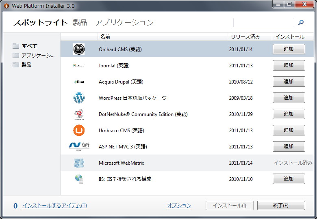Screen dimensions: 317x219
Task: Click the IIS 7 globe icon
Action: coord(79,179)
